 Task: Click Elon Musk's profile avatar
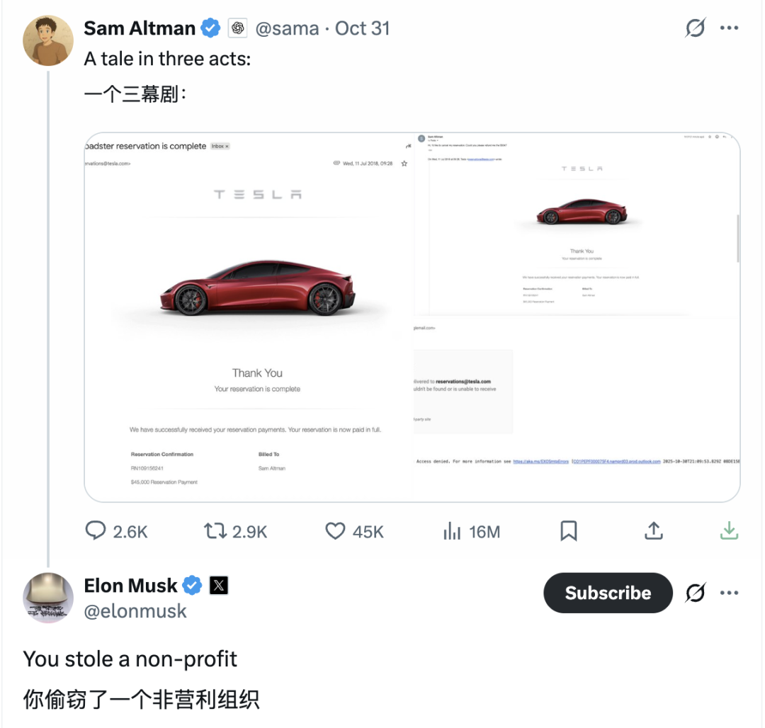point(48,598)
